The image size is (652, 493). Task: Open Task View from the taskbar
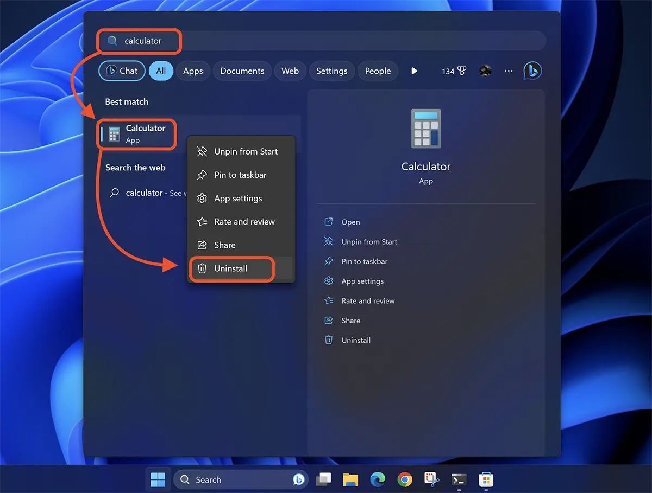(324, 479)
